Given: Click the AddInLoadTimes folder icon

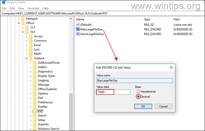Looking at the screenshot, I should click(x=35, y=63).
